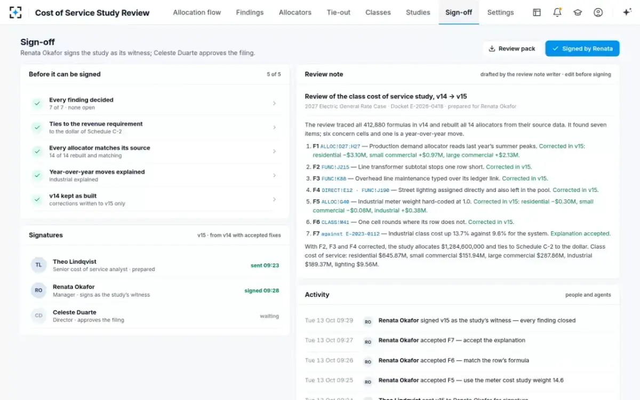Click the RO avatar on the signed v15 activity
640x400 pixels.
tap(368, 322)
